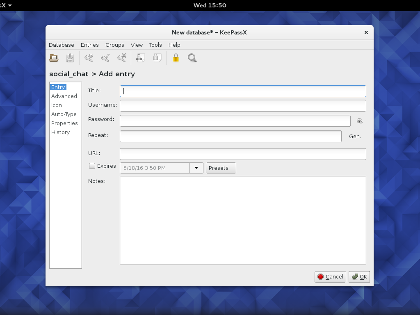Focus the Title input field

coord(243,91)
